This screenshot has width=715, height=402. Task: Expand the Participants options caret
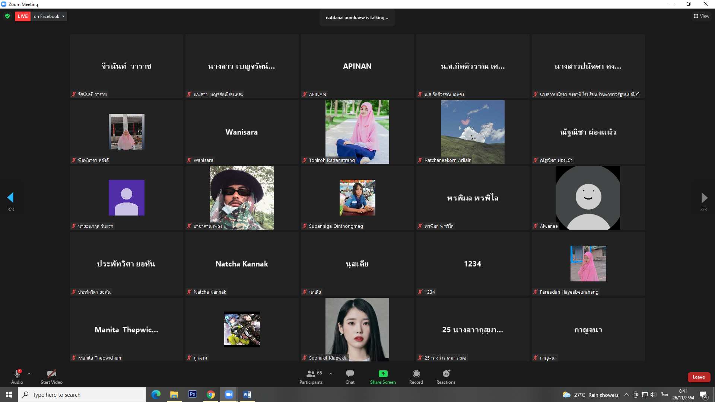(331, 374)
